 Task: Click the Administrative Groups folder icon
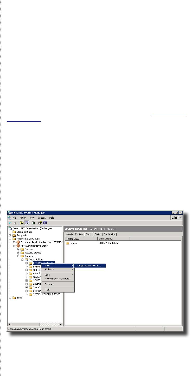tap(14, 239)
